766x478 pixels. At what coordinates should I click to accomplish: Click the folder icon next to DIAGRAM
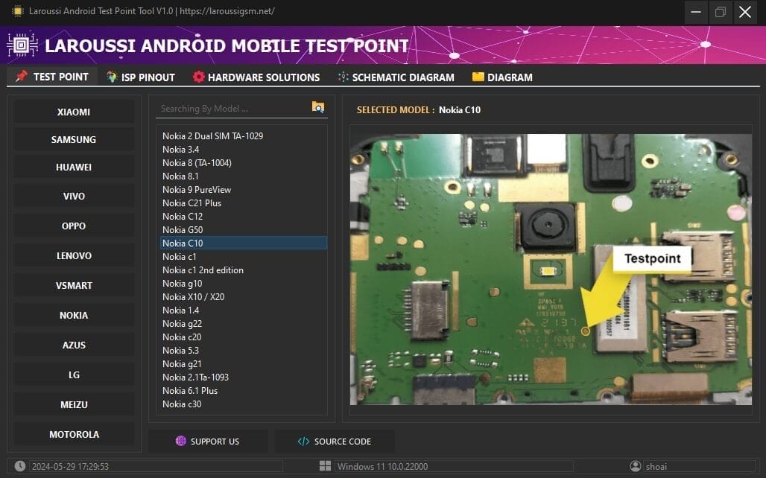click(x=477, y=76)
